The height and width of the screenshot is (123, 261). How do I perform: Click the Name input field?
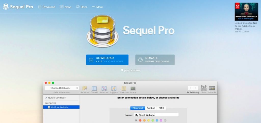(x=156, y=115)
